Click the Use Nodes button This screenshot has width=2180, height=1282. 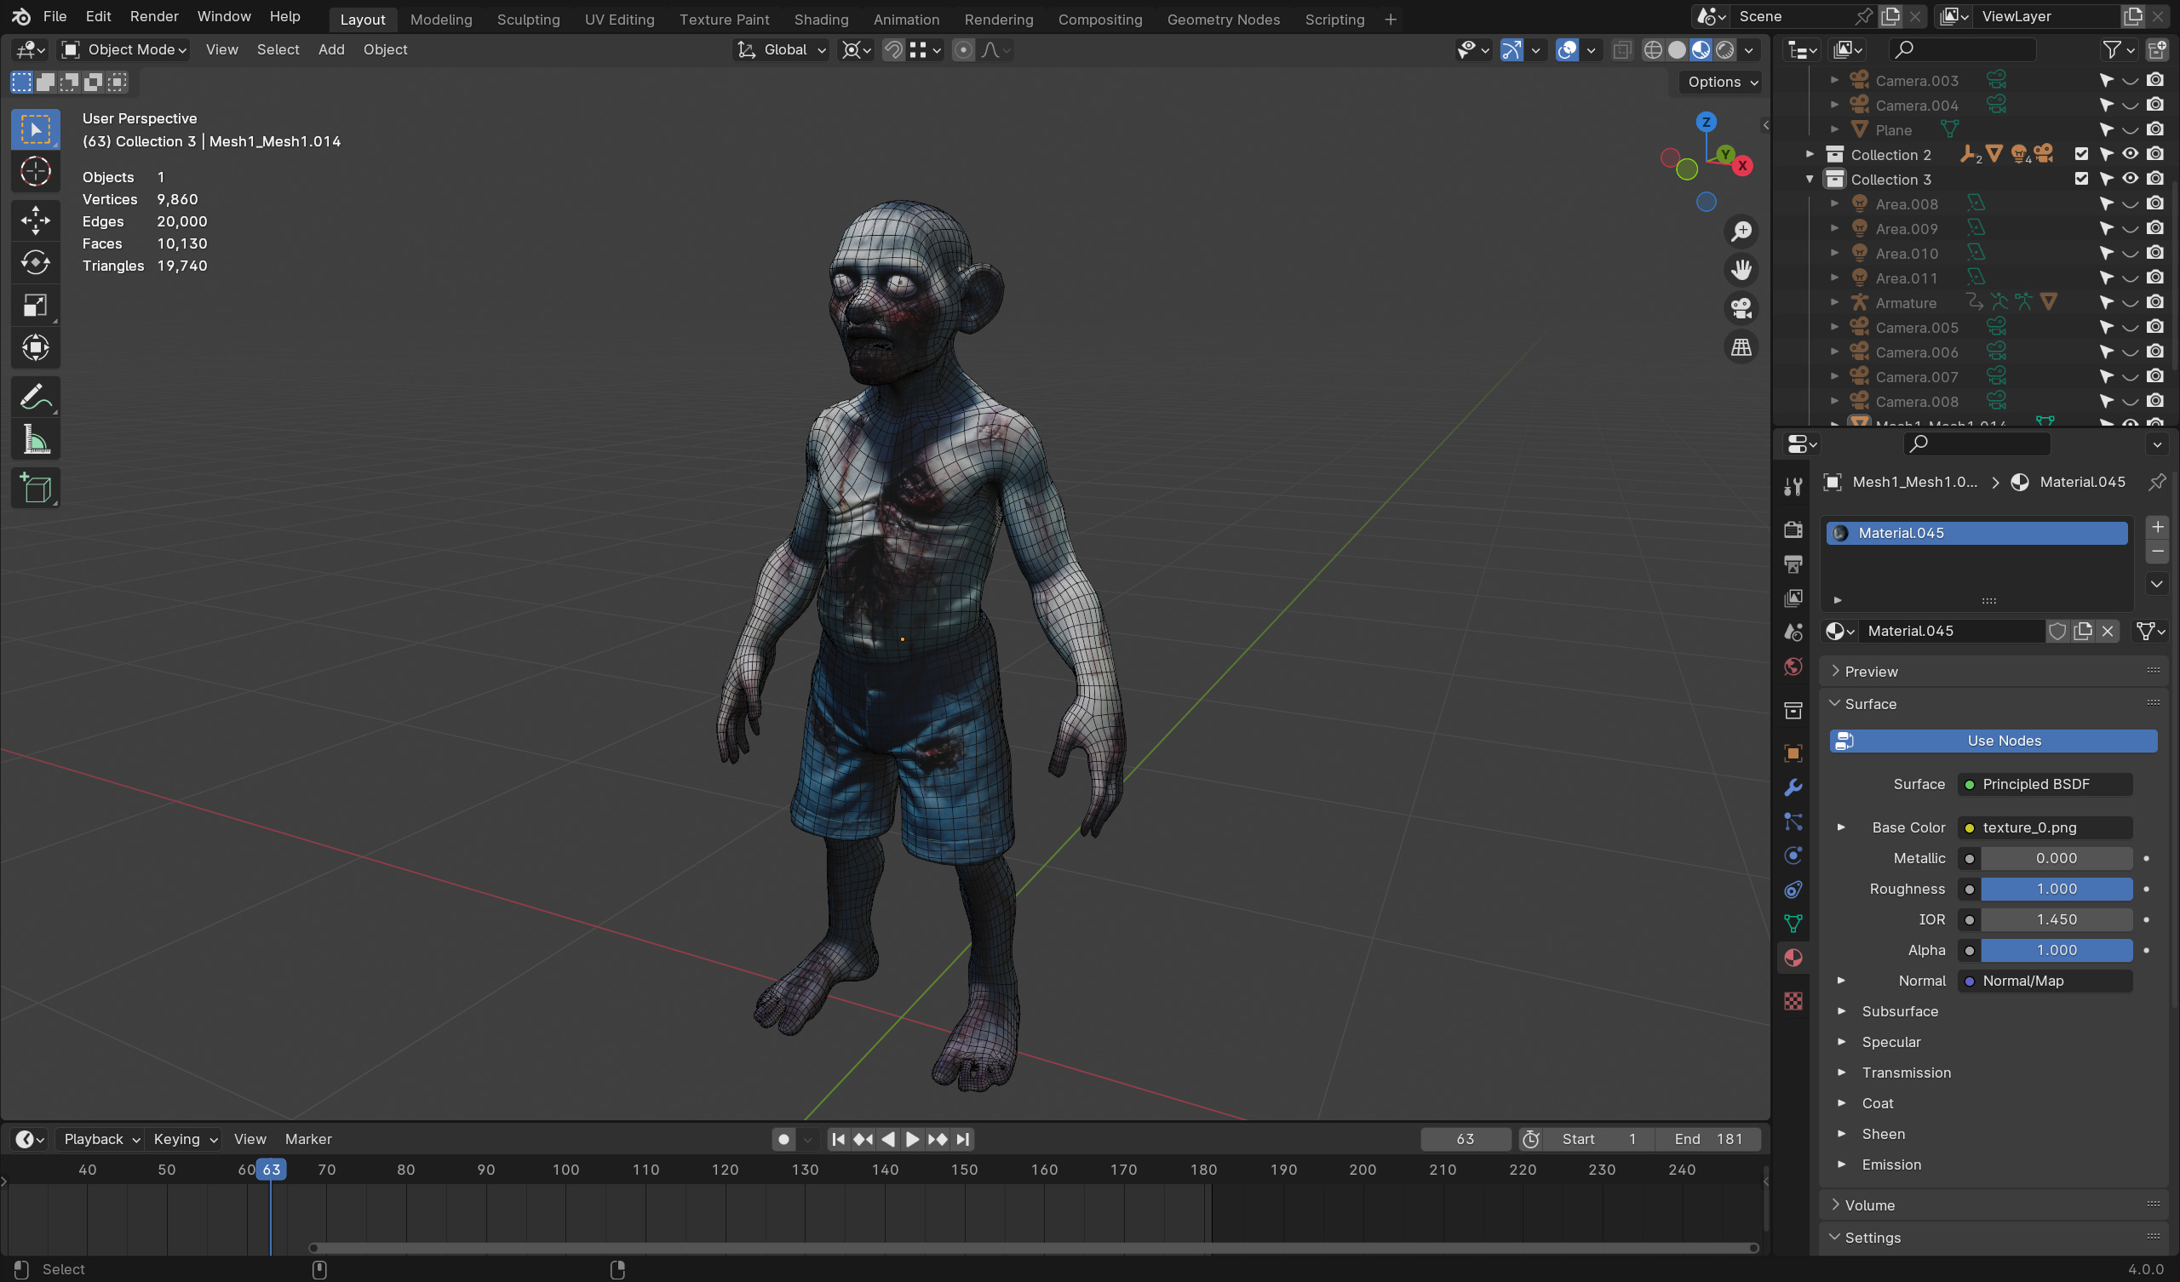tap(1993, 741)
